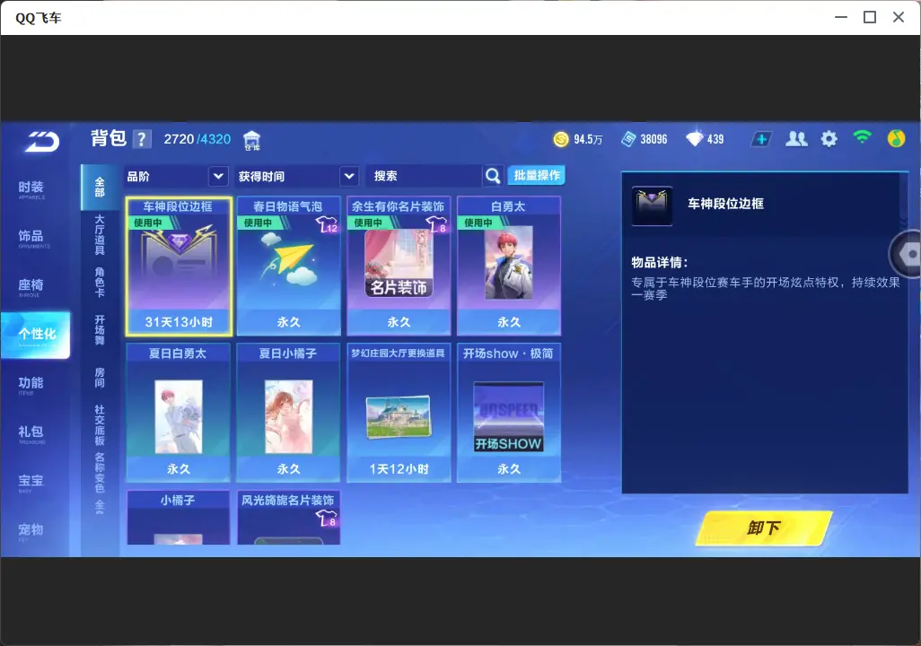Select the 房间 sub-tab

coord(100,378)
